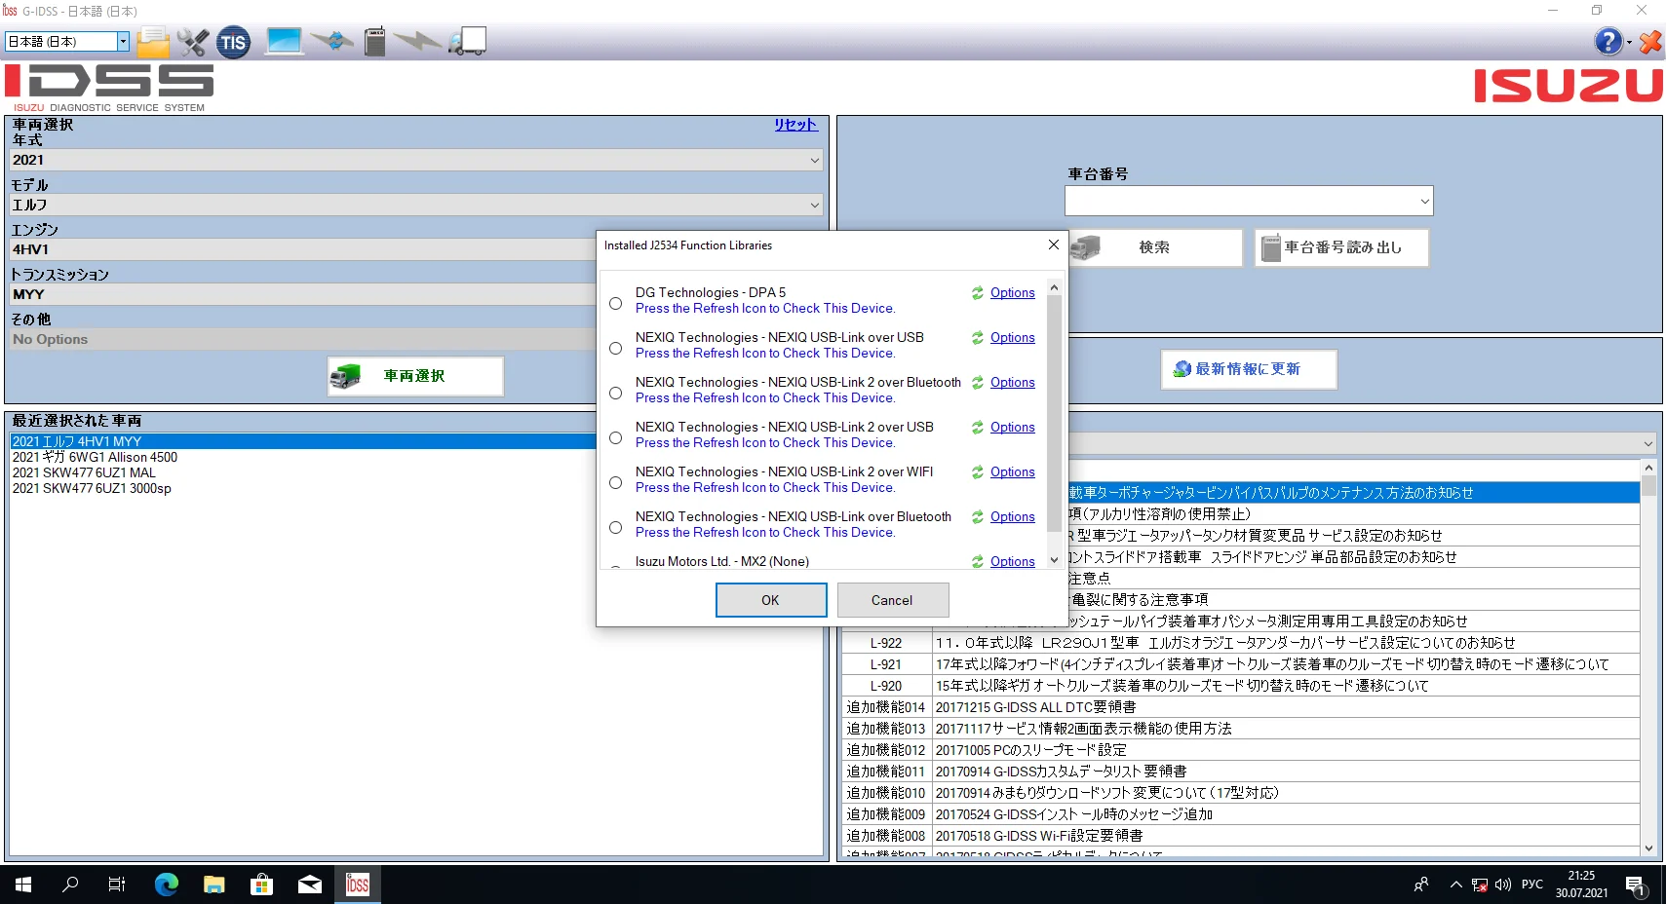Open Microsoft Edge from the taskbar
1666x904 pixels.
coord(167,885)
